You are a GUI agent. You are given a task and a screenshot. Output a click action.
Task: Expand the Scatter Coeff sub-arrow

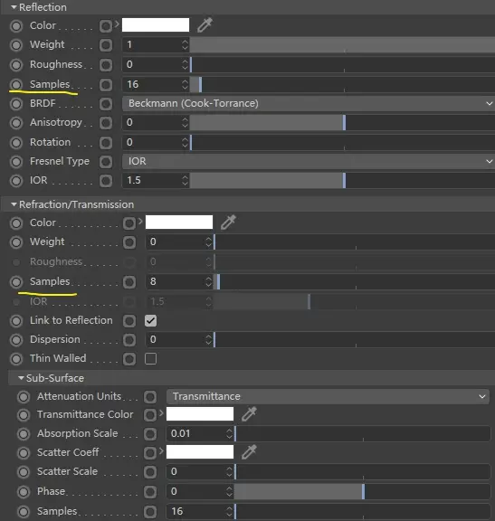pyautogui.click(x=161, y=450)
